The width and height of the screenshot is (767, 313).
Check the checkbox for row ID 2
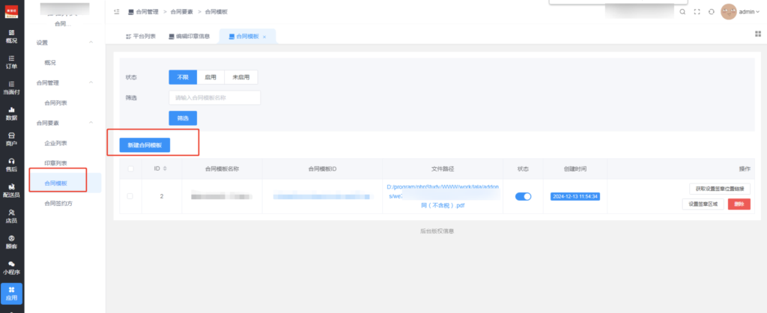(130, 196)
